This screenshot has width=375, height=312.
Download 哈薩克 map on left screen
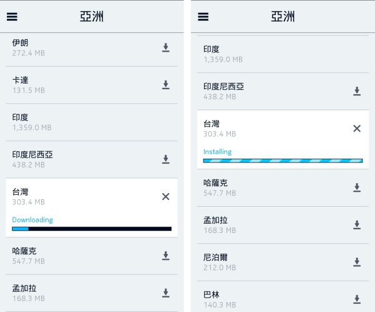(166, 256)
